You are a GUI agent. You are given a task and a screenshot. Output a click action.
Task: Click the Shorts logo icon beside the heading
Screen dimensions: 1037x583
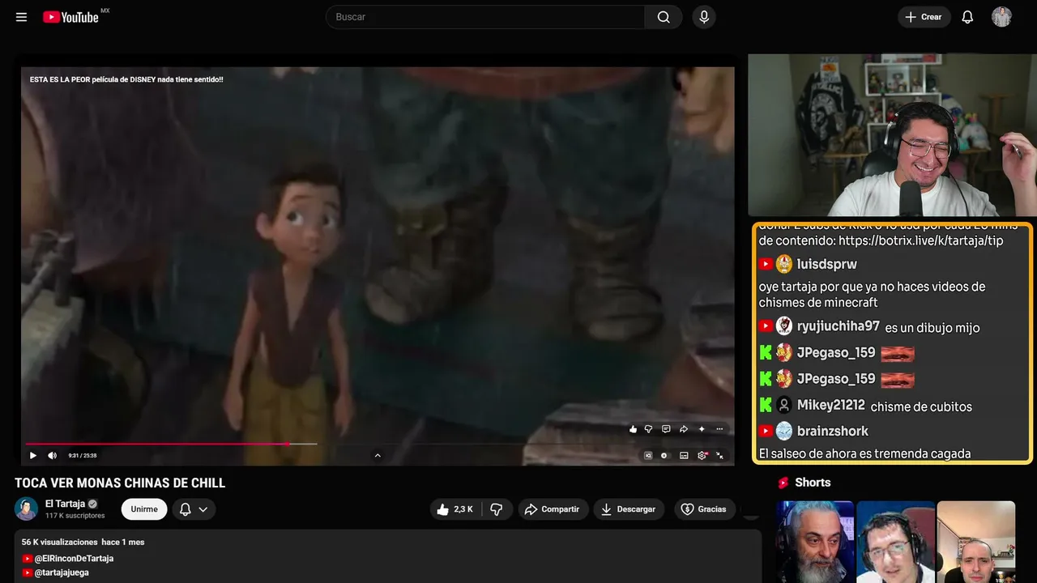point(783,483)
